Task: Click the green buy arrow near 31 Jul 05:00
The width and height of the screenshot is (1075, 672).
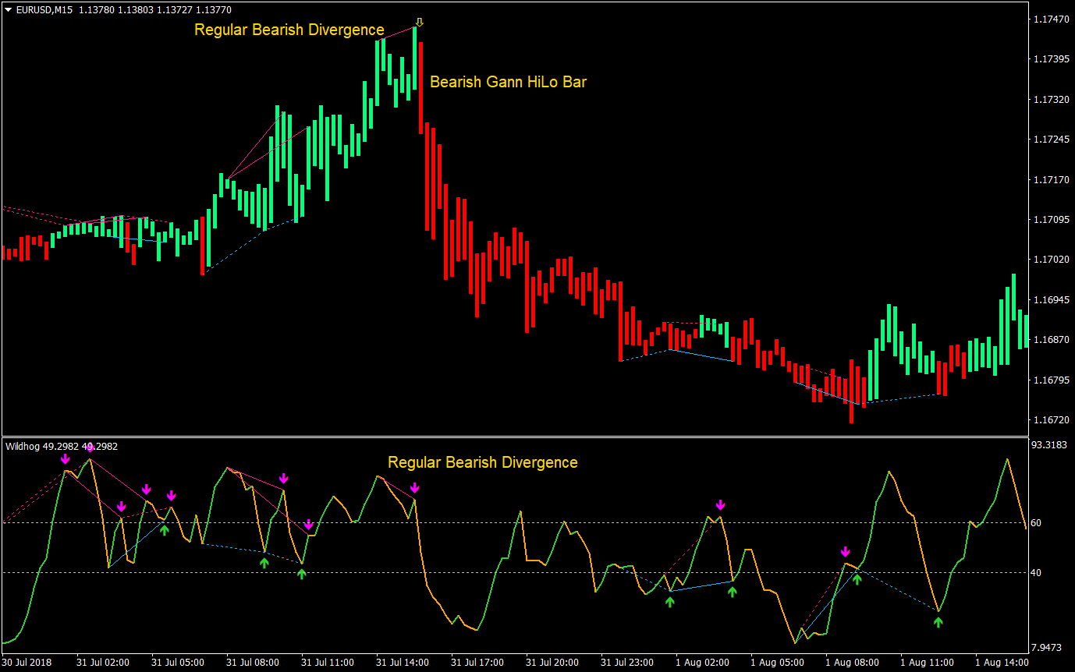Action: click(x=164, y=530)
